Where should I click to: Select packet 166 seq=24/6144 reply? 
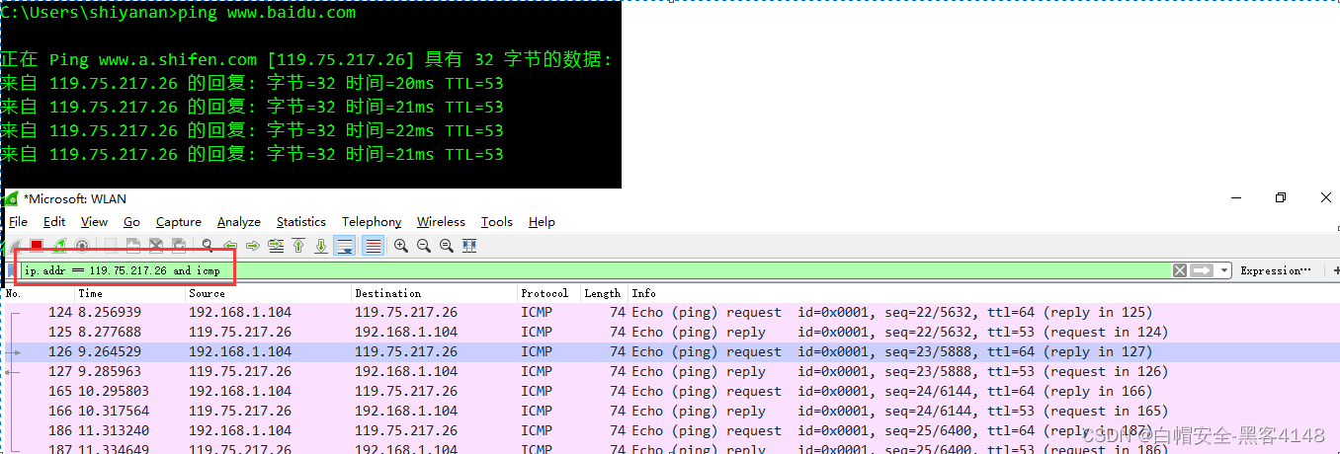tap(670, 411)
